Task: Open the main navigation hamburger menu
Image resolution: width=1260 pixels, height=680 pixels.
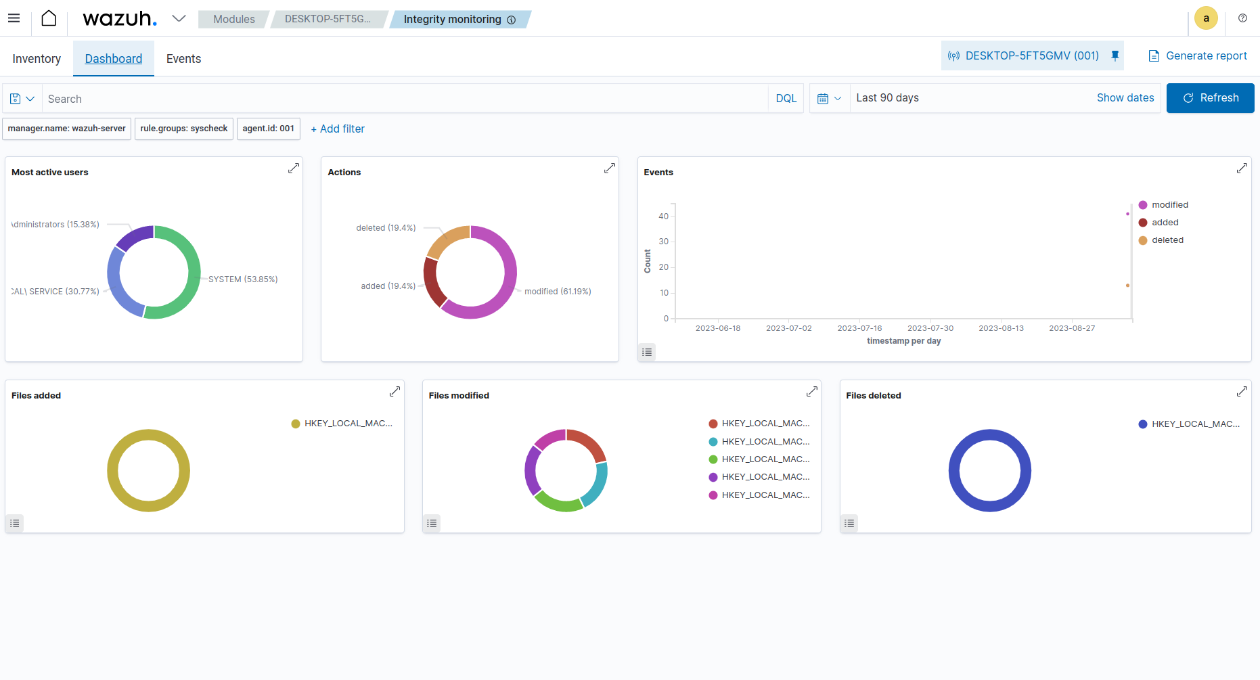Action: click(x=14, y=18)
